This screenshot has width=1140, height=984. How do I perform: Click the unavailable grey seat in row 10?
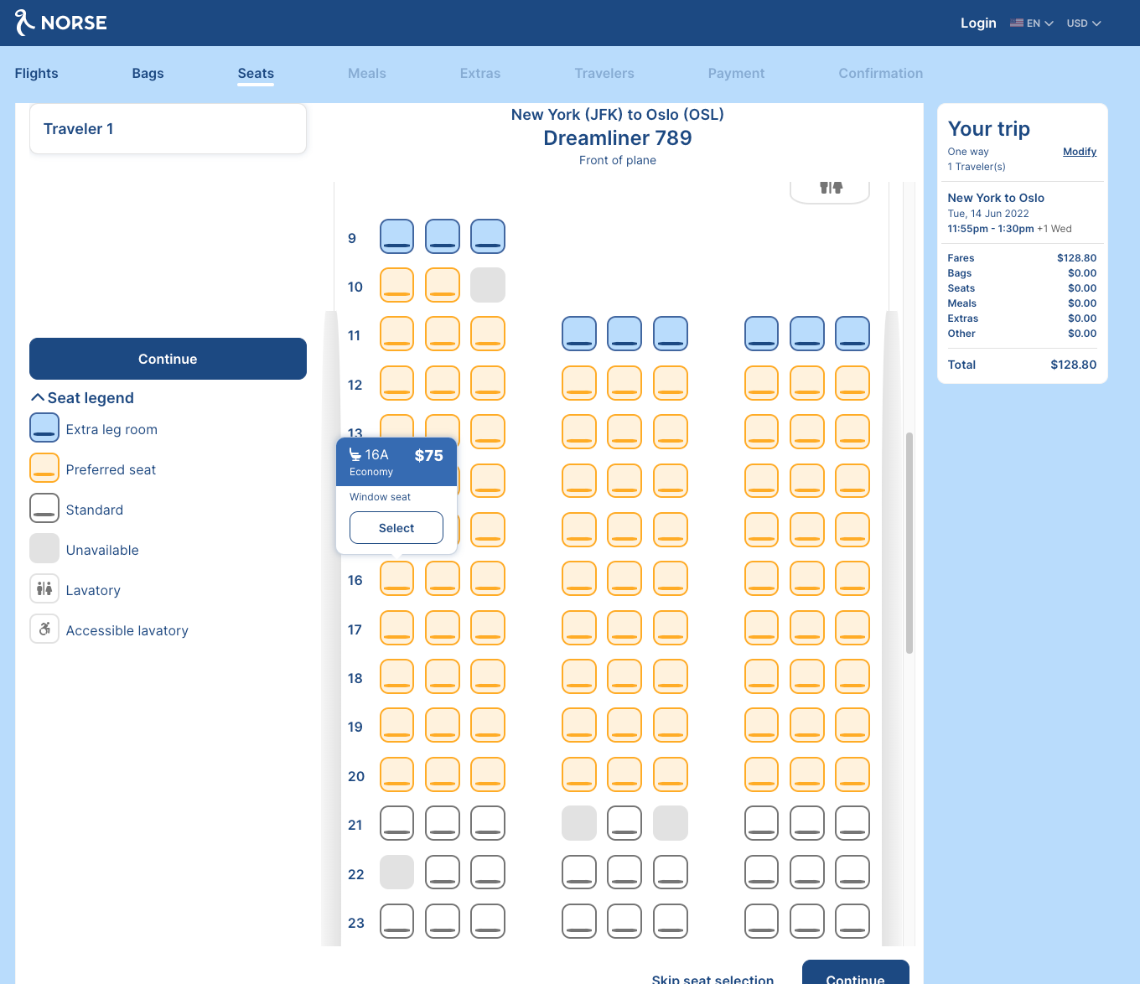point(488,285)
